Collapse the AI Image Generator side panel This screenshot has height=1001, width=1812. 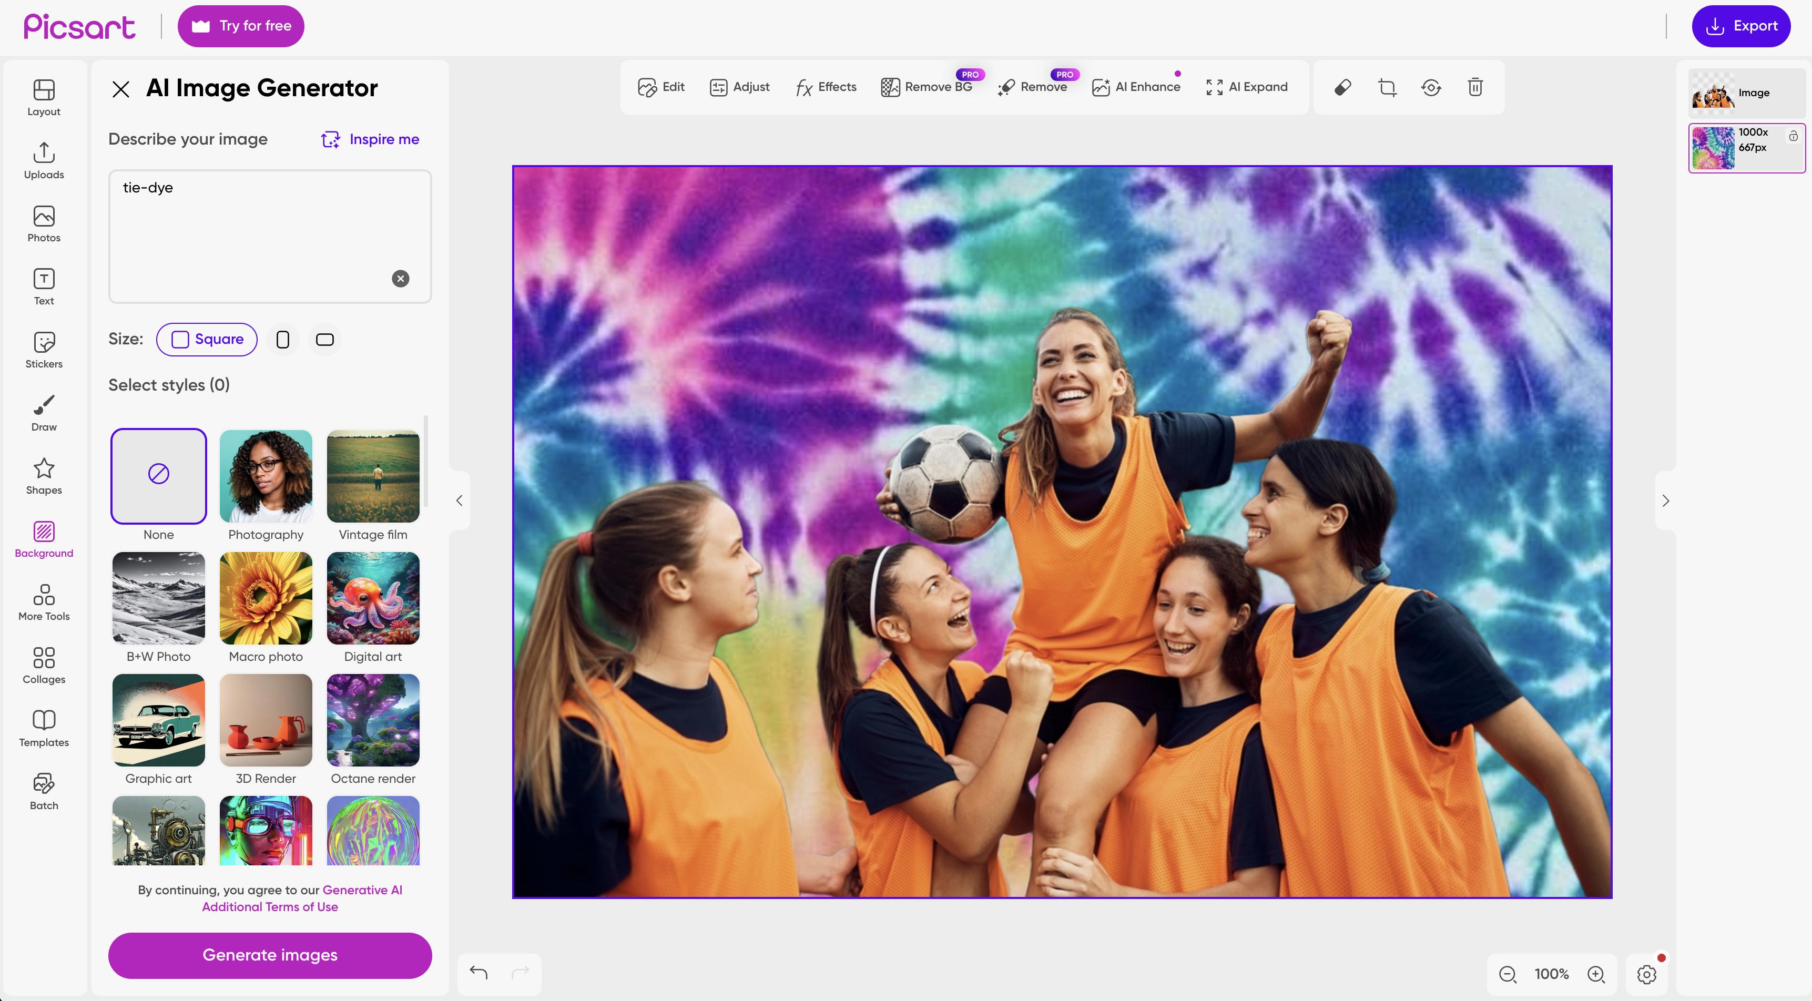pos(459,500)
